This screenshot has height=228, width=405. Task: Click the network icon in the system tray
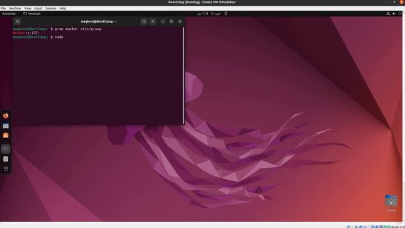(x=388, y=14)
